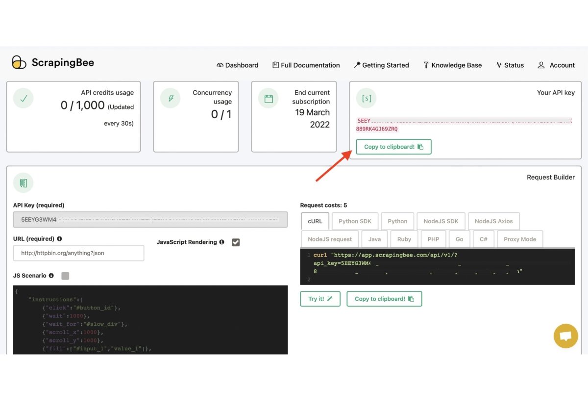Screen dimensions: 588x416
Task: Switch to the Proxy Mode tab
Action: point(520,239)
